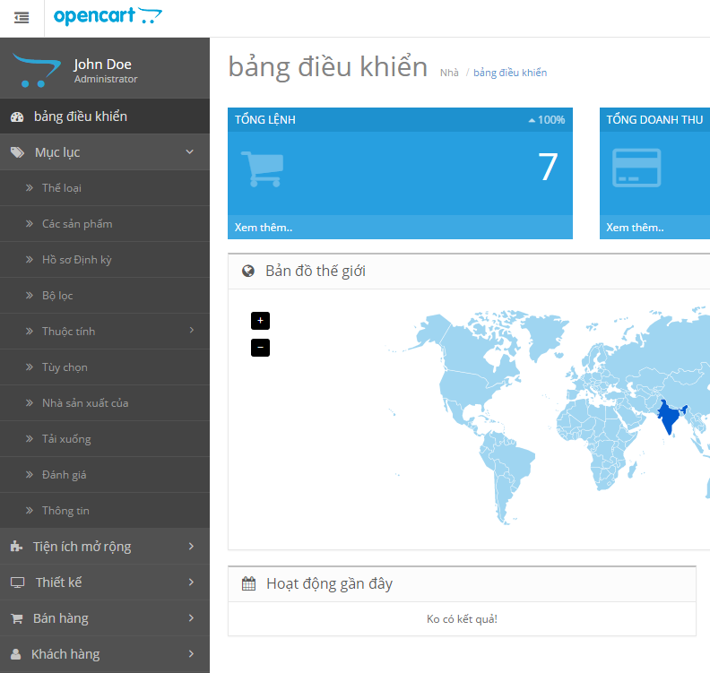Open the Các sản phẩm menu item
Screen dimensions: 710x673
(x=105, y=223)
